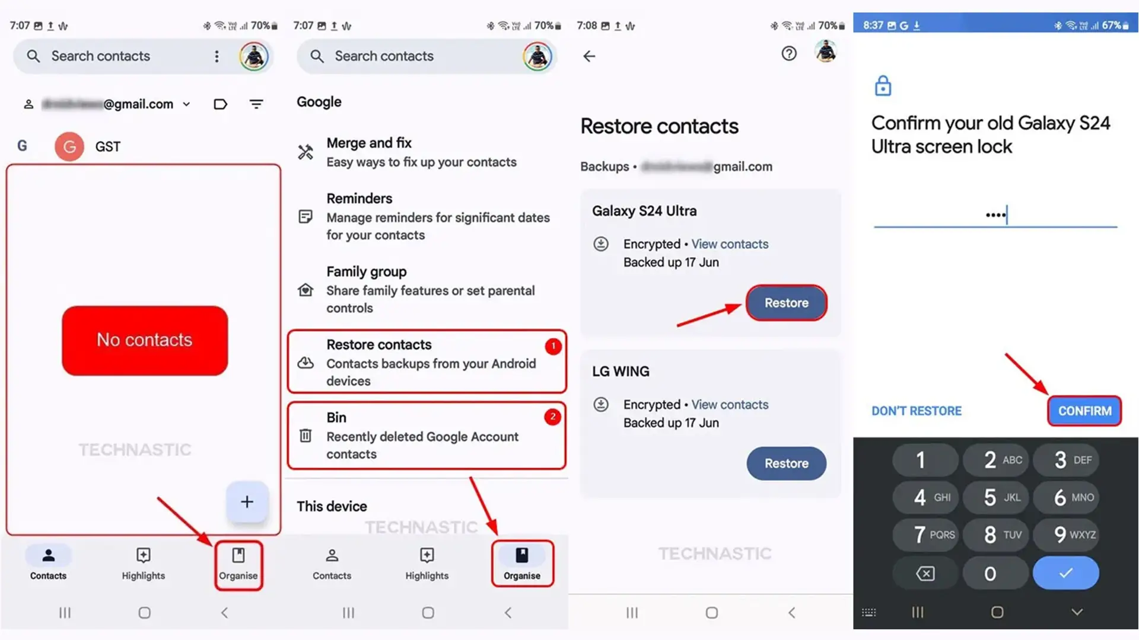
Task: Tap the Restore button for Galaxy S24 Ultra
Action: point(786,302)
